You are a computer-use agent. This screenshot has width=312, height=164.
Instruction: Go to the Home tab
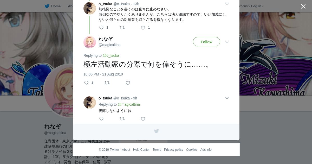coord(53,6)
